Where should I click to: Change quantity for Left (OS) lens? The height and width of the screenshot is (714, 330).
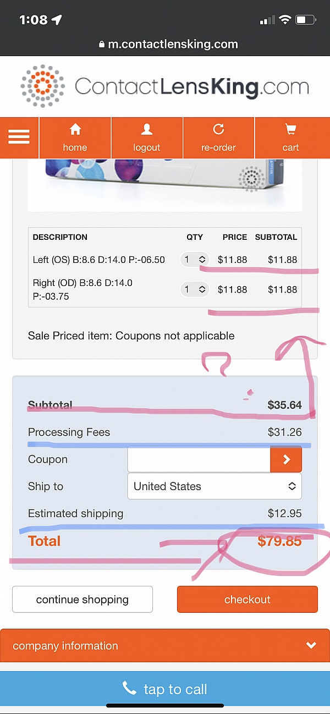195,259
